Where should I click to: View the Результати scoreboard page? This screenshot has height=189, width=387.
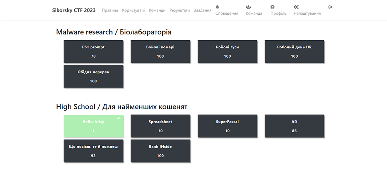[180, 10]
